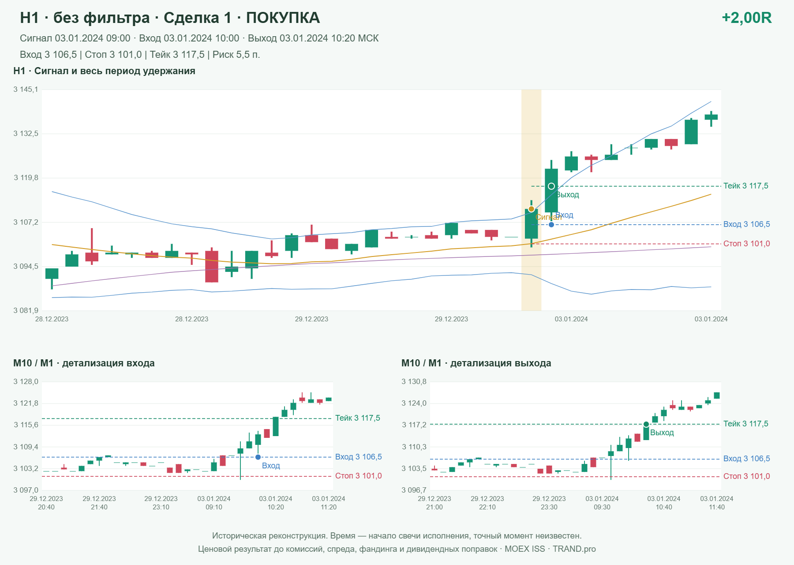Click the "29.12.2023 20:40" time axis label

pos(46,503)
